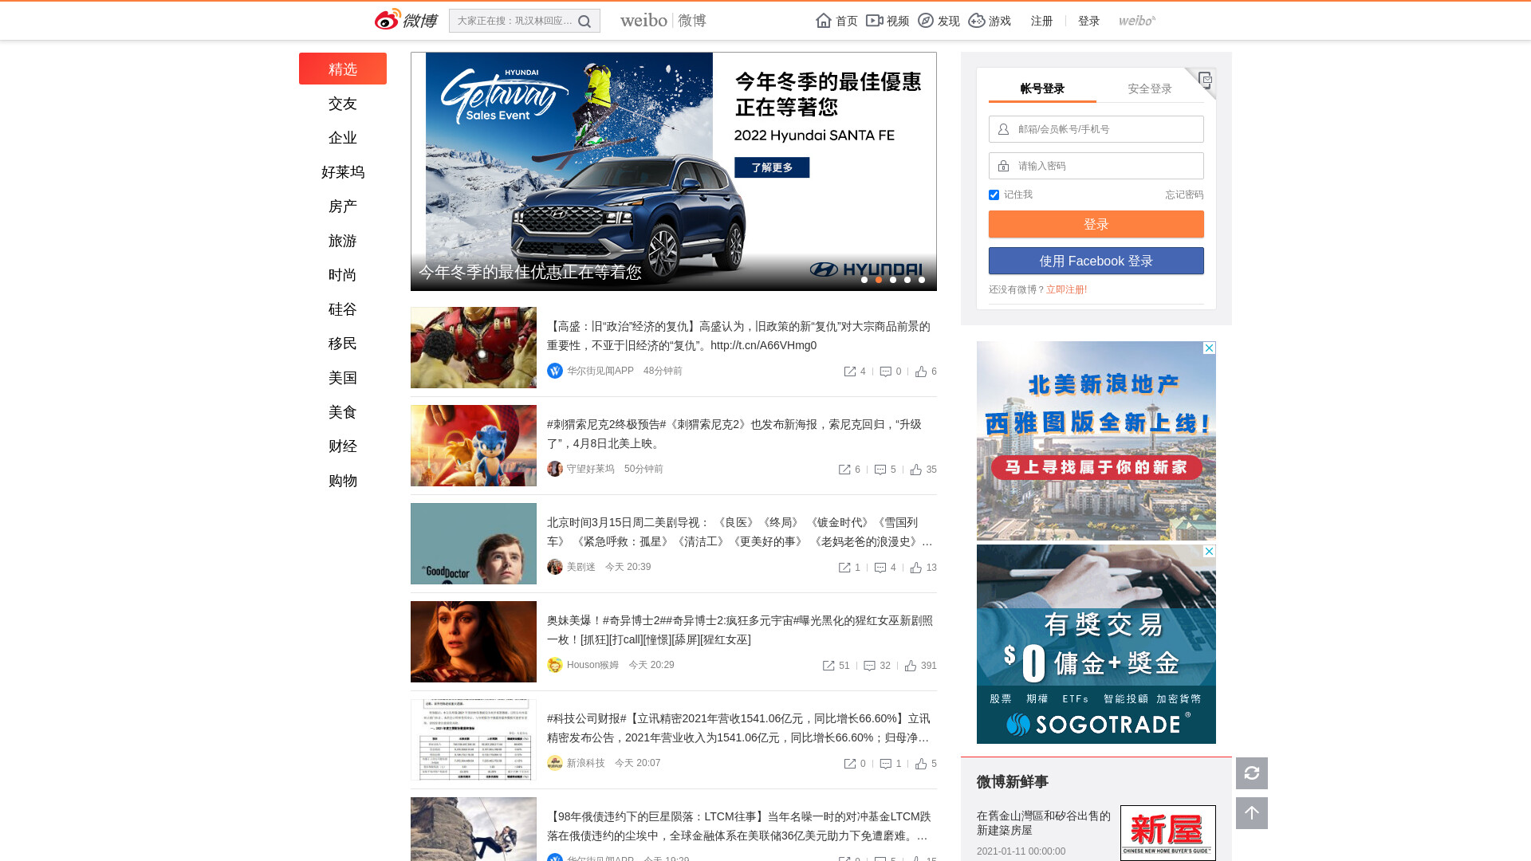Open the Scarlet Witch thumbnail
1531x861 pixels.
point(474,642)
